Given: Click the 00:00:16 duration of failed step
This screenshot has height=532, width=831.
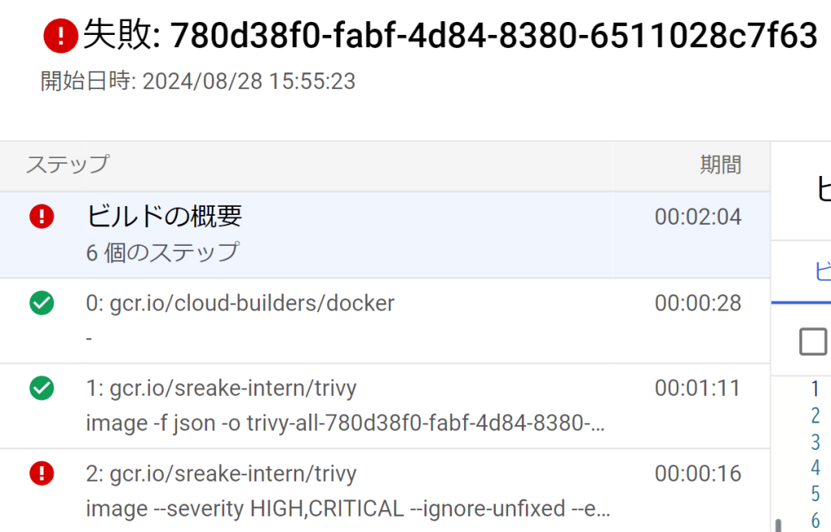Looking at the screenshot, I should click(698, 474).
